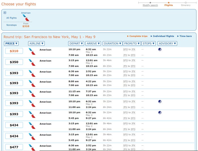The width and height of the screenshot is (198, 151).
Task: Open the PRICE sort dropdown
Action: point(11,44)
